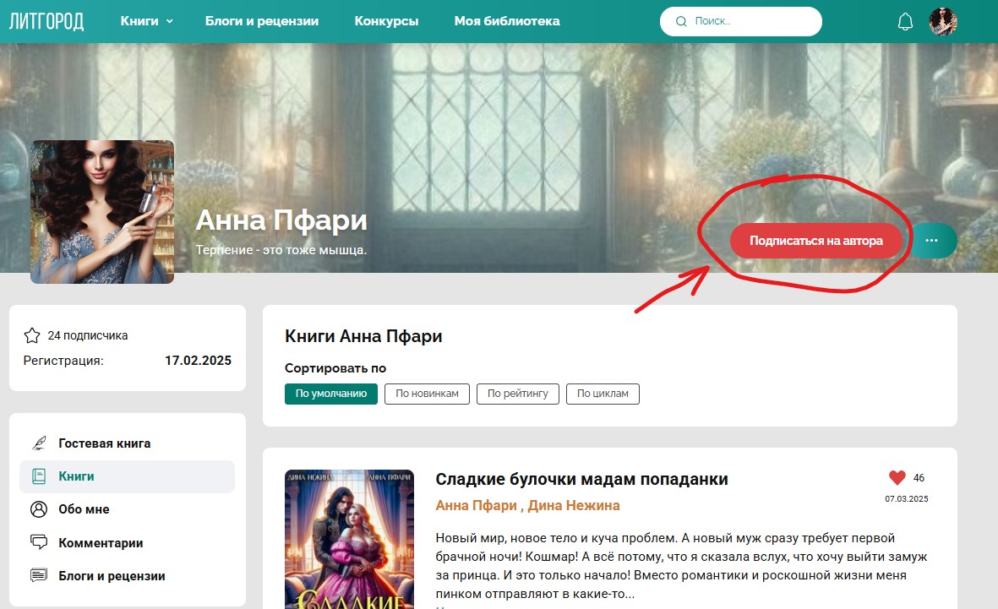Click the book date 07.03.2025
The height and width of the screenshot is (609, 998).
(x=907, y=499)
